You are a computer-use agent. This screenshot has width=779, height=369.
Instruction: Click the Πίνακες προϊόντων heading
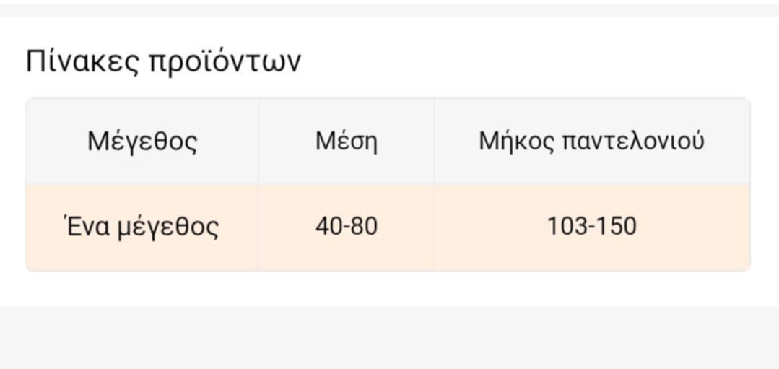pyautogui.click(x=163, y=62)
